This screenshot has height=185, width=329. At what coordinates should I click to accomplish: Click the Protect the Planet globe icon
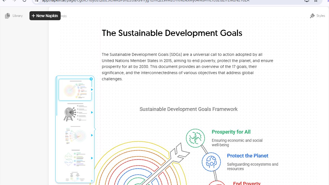(x=211, y=162)
